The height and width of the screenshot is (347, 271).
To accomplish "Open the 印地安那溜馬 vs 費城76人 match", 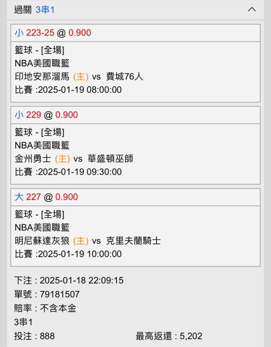I will [x=79, y=77].
